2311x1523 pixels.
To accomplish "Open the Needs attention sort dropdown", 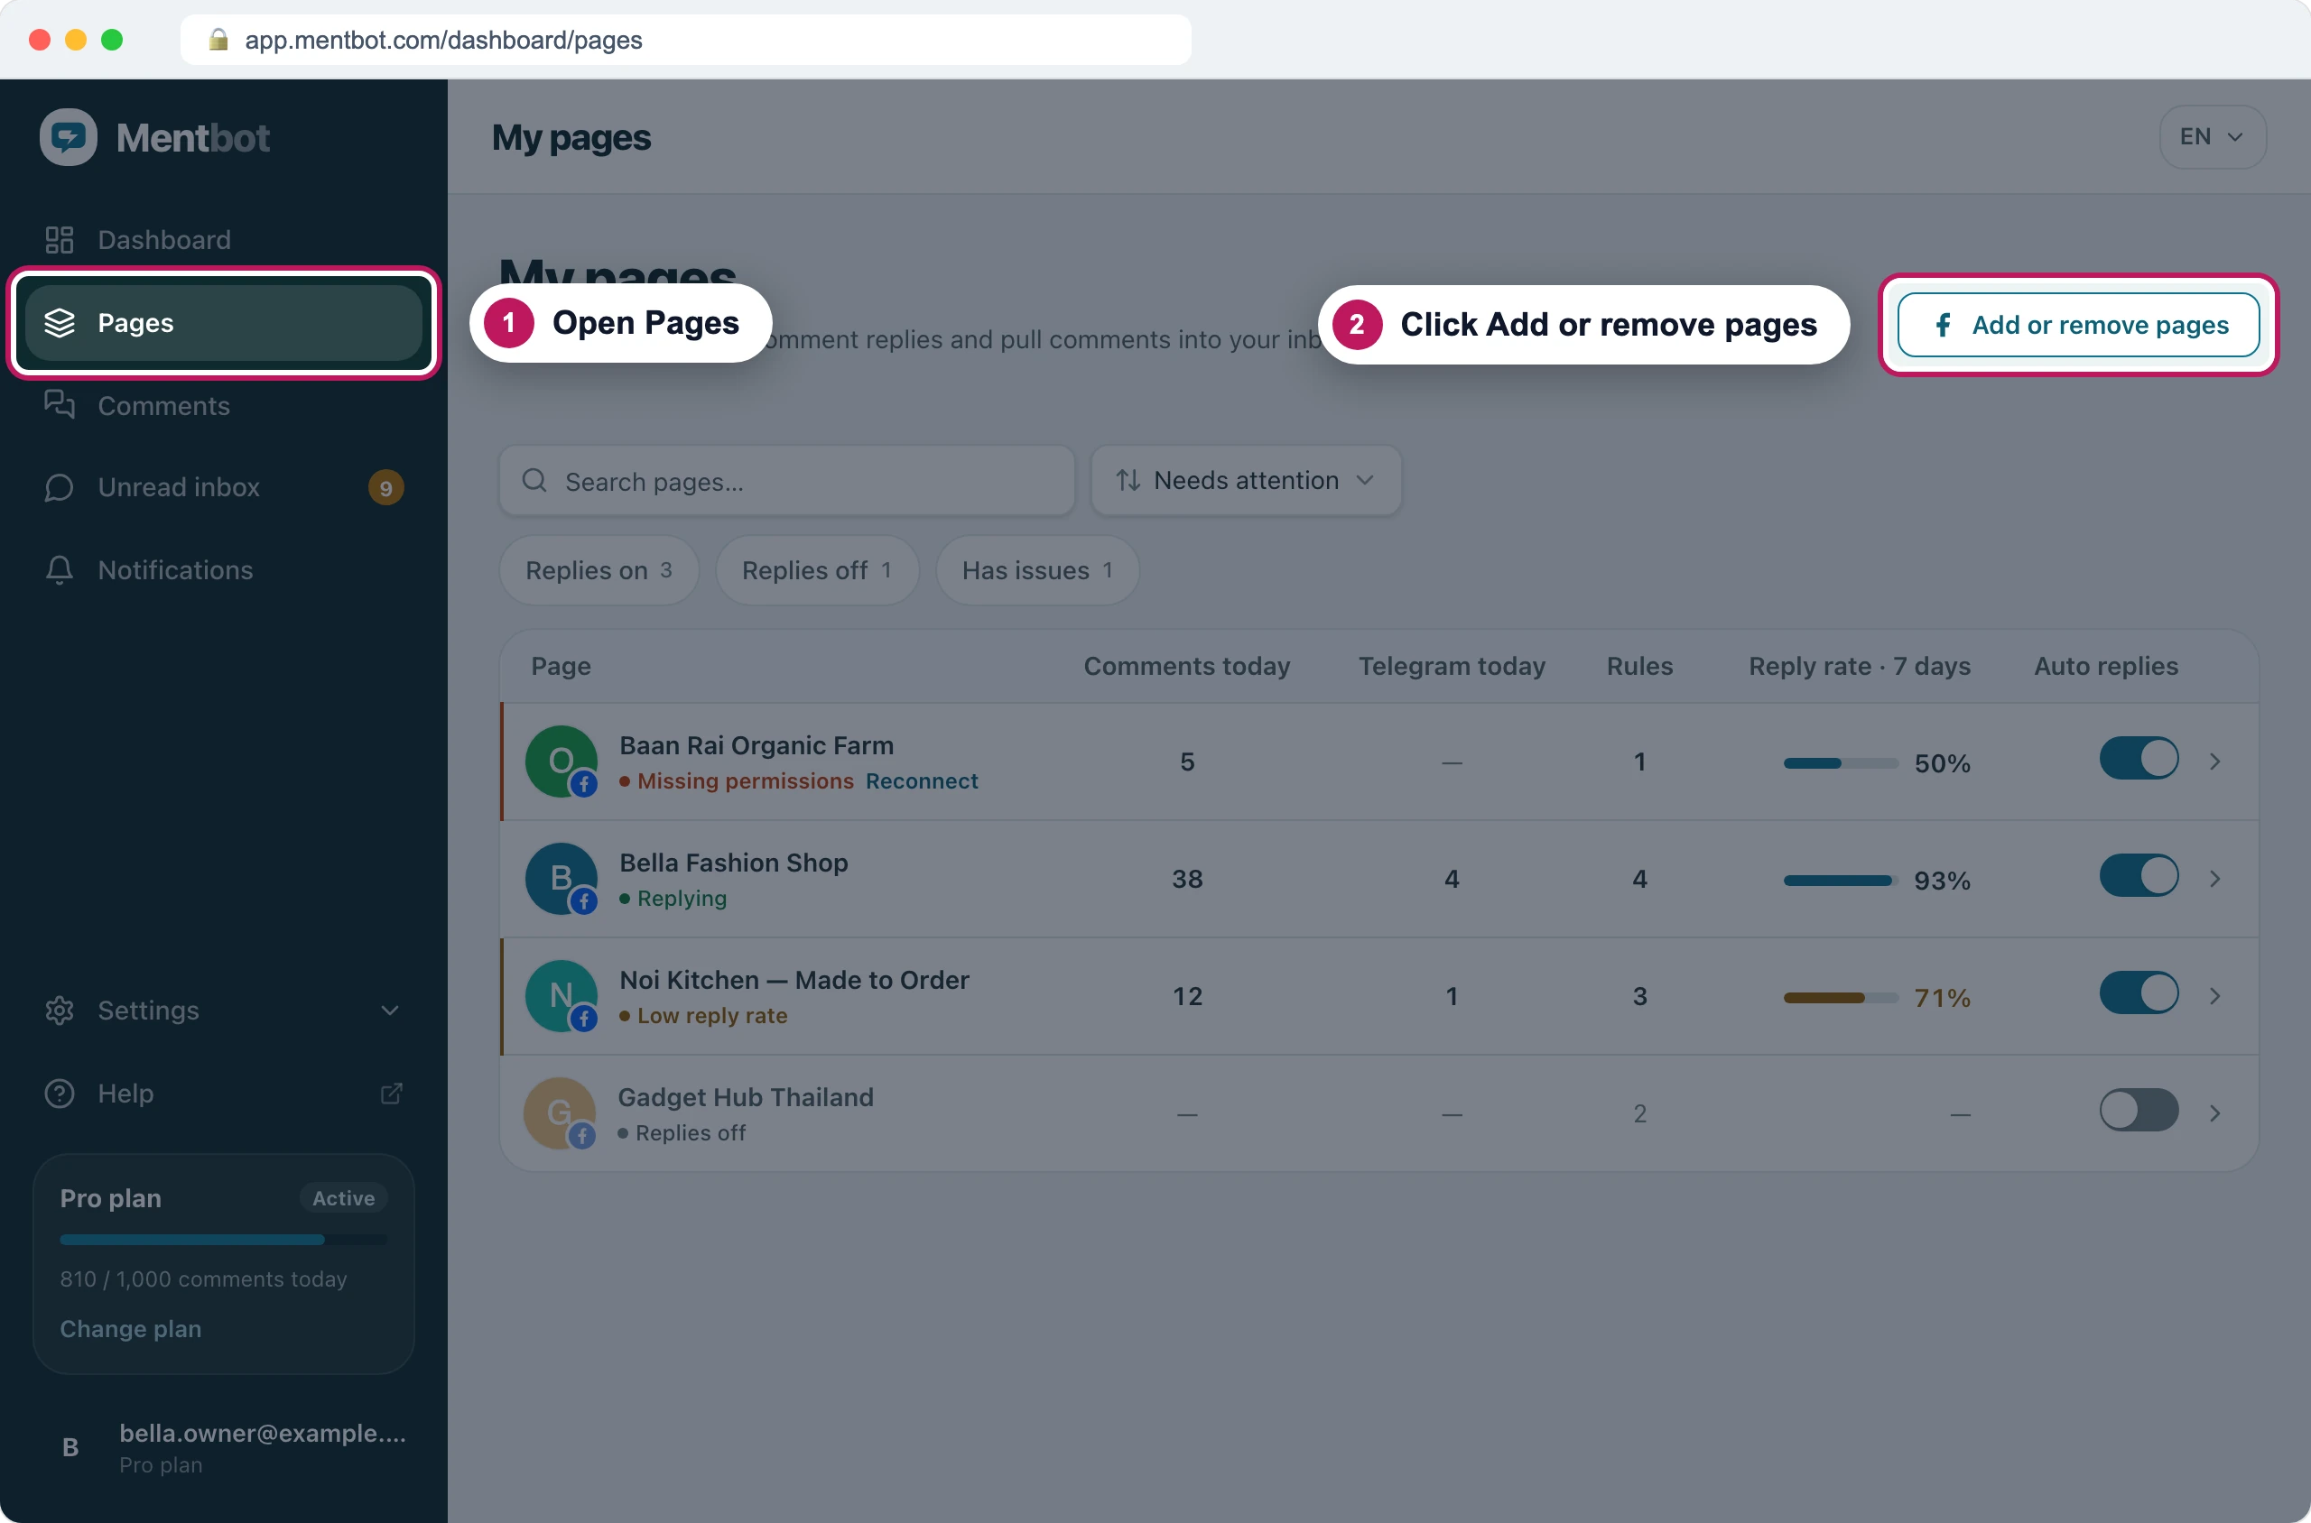I will pyautogui.click(x=1246, y=481).
